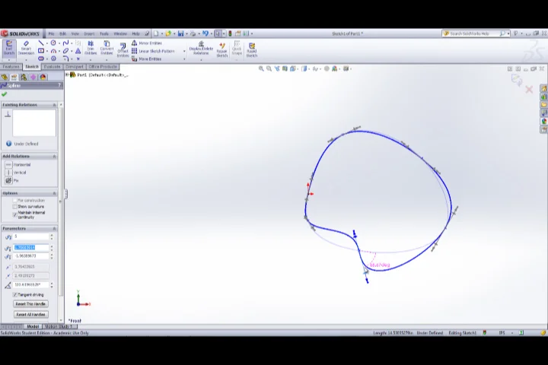This screenshot has width=548, height=365.
Task: Toggle the For construction checkbox
Action: [14, 201]
